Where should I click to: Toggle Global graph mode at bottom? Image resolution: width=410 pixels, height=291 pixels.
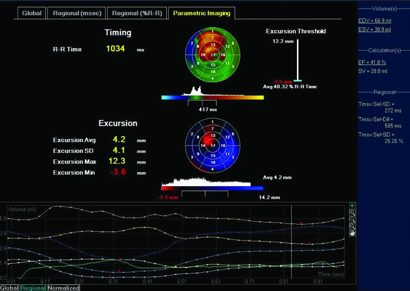click(x=9, y=288)
